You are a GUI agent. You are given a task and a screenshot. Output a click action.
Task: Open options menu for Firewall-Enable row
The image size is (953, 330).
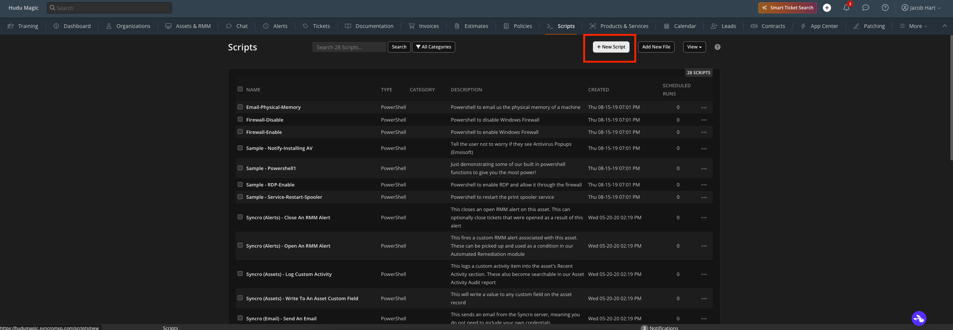(x=704, y=132)
